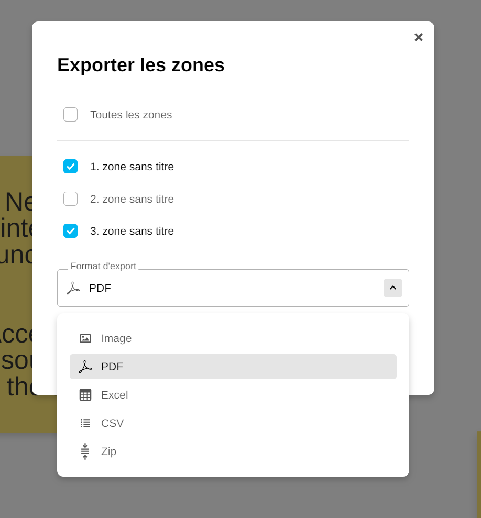The width and height of the screenshot is (481, 518).
Task: Check the 2. zone sans titre checkbox
Action: click(x=71, y=199)
